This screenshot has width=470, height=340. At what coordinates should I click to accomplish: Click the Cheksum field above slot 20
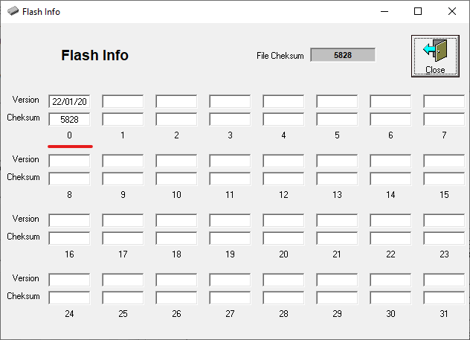click(283, 238)
